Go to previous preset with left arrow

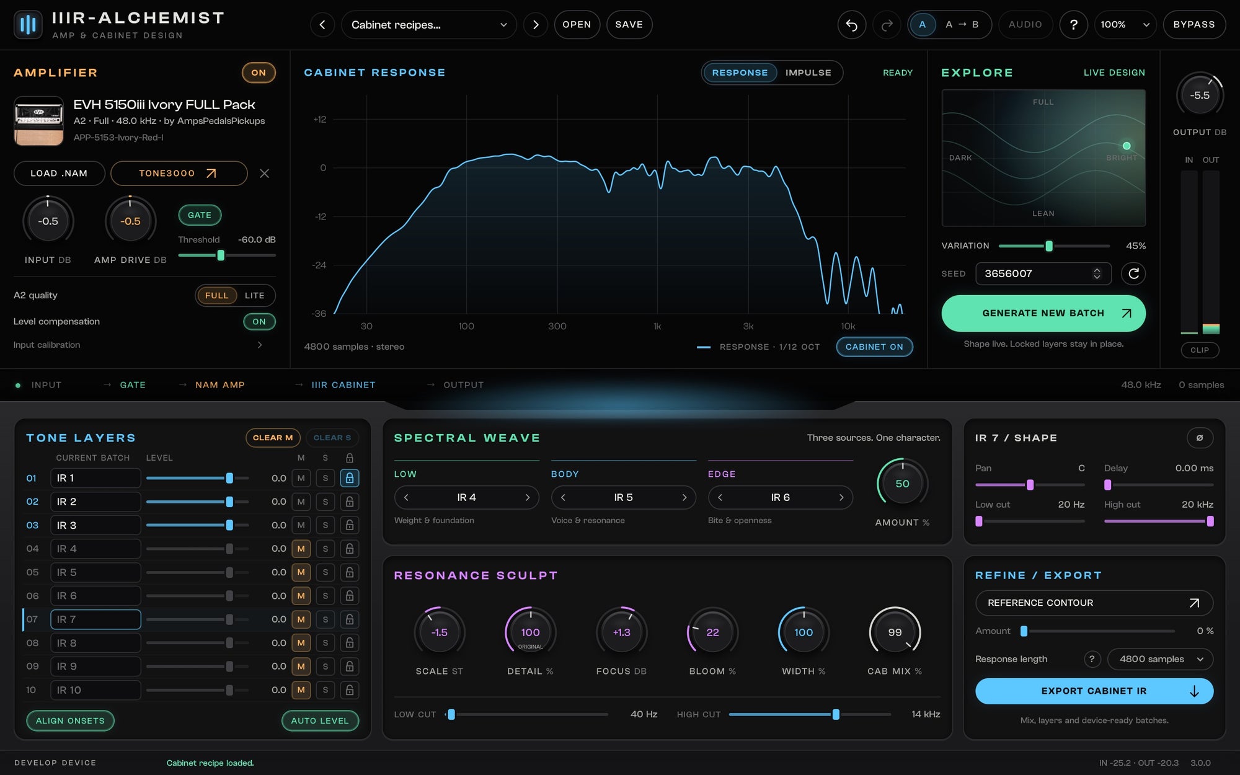[x=322, y=25]
